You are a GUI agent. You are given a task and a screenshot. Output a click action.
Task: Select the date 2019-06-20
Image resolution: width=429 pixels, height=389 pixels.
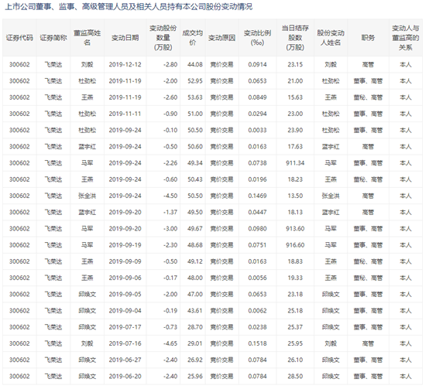click(x=125, y=376)
